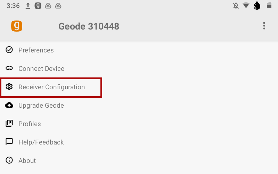The image size is (278, 174).
Task: Tap the Wi-Fi status bar icon
Action: coord(246,6)
